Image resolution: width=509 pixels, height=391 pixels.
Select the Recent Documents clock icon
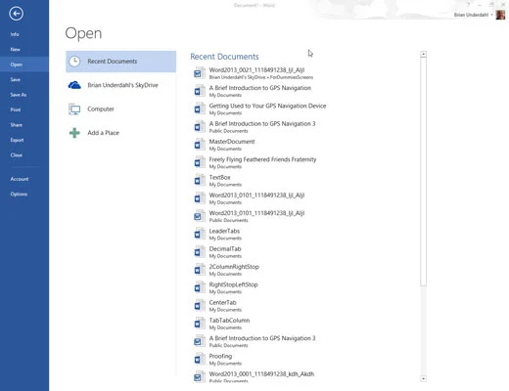coord(74,62)
